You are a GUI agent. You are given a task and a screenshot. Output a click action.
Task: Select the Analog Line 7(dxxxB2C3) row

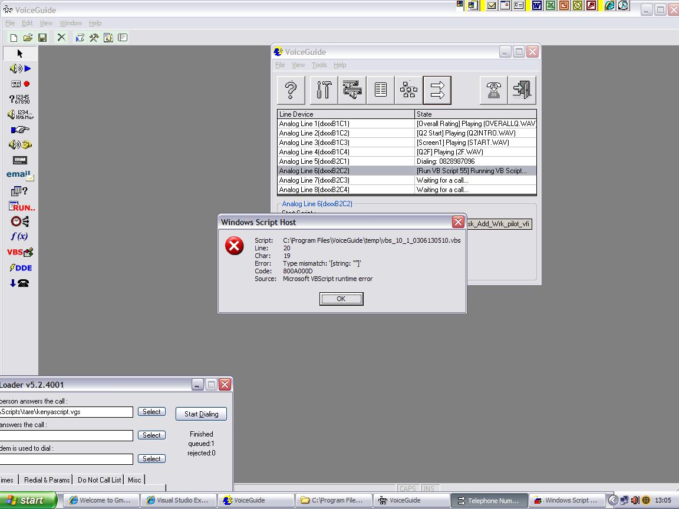click(407, 180)
